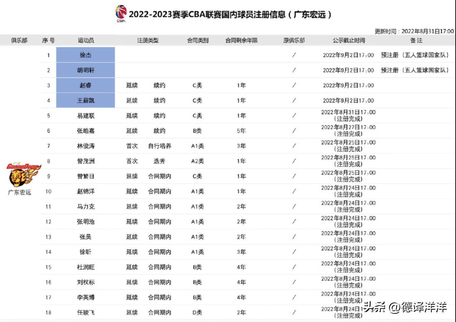
Task: Click the 序号 column header
Action: click(x=48, y=40)
